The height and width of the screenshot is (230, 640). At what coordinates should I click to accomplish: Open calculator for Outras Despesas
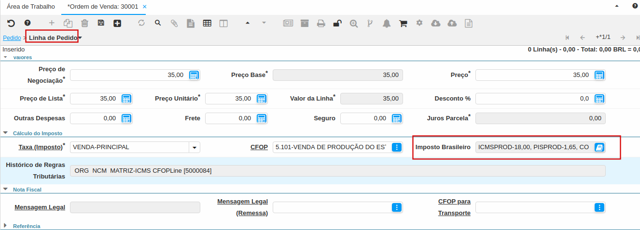pyautogui.click(x=126, y=118)
